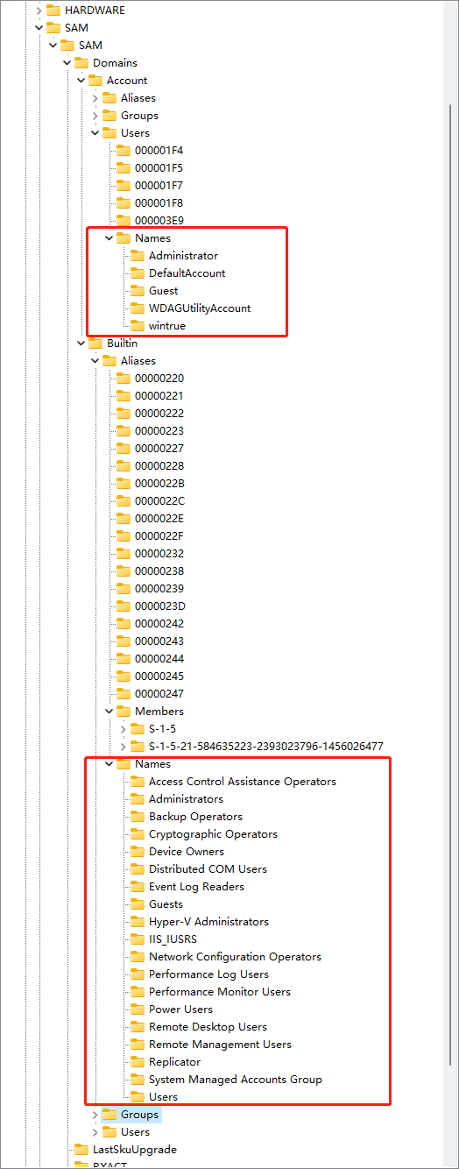
Task: Select the 0000022E key
Action: point(159,519)
